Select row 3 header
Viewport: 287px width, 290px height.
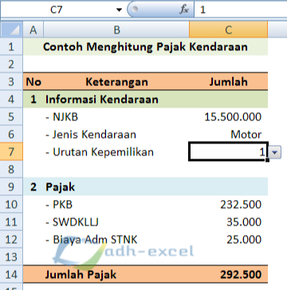[x=11, y=82]
